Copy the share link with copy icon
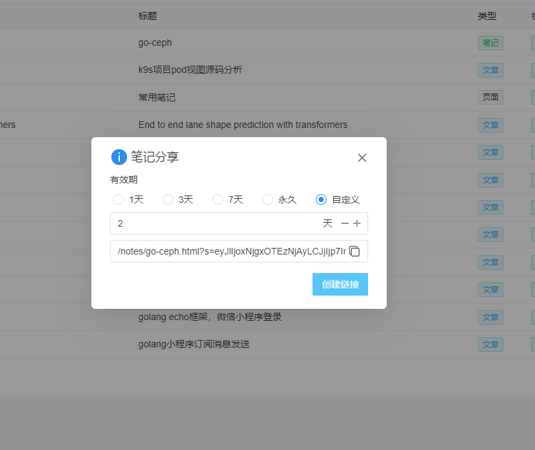The height and width of the screenshot is (450, 535). click(354, 251)
